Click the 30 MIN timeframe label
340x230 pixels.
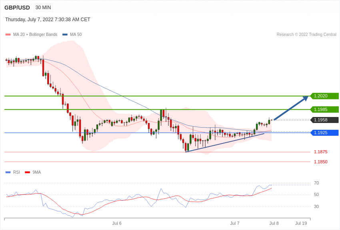[x=43, y=8]
